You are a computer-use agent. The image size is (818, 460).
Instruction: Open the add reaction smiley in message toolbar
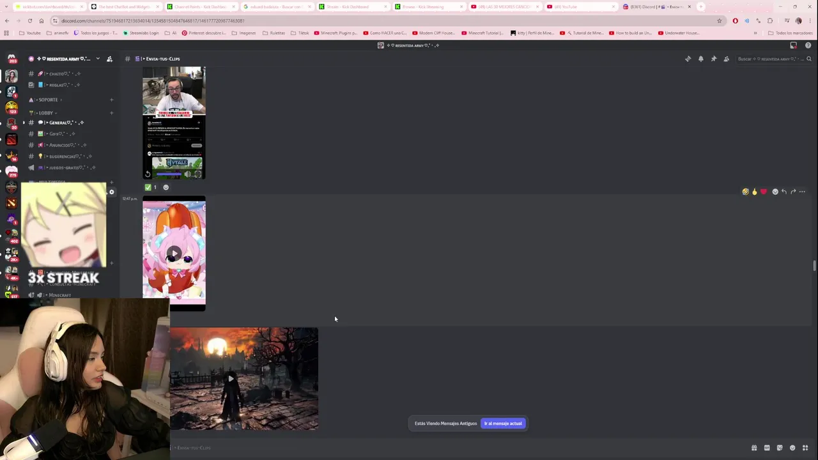(775, 192)
